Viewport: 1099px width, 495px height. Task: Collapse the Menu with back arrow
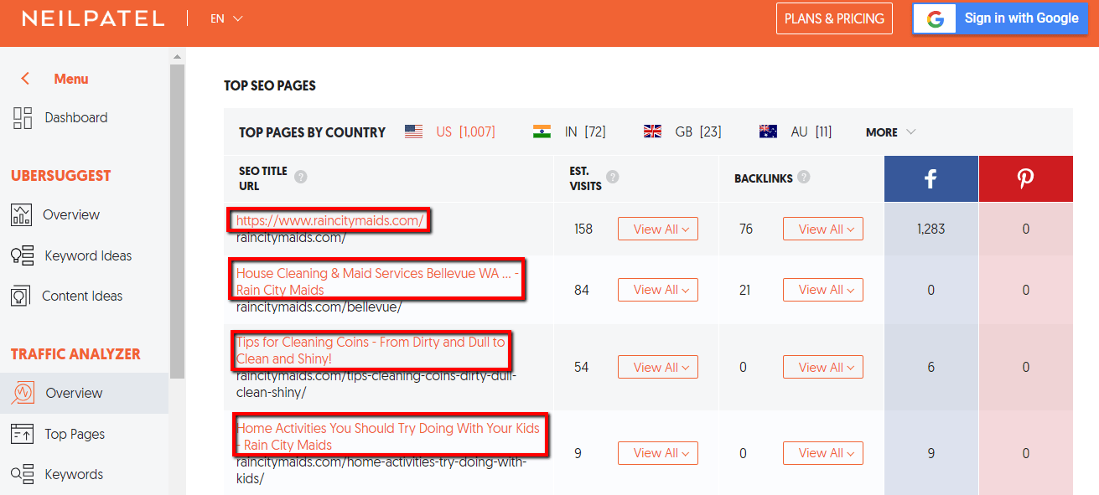26,79
